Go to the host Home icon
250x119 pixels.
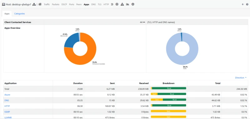pos(40,4)
